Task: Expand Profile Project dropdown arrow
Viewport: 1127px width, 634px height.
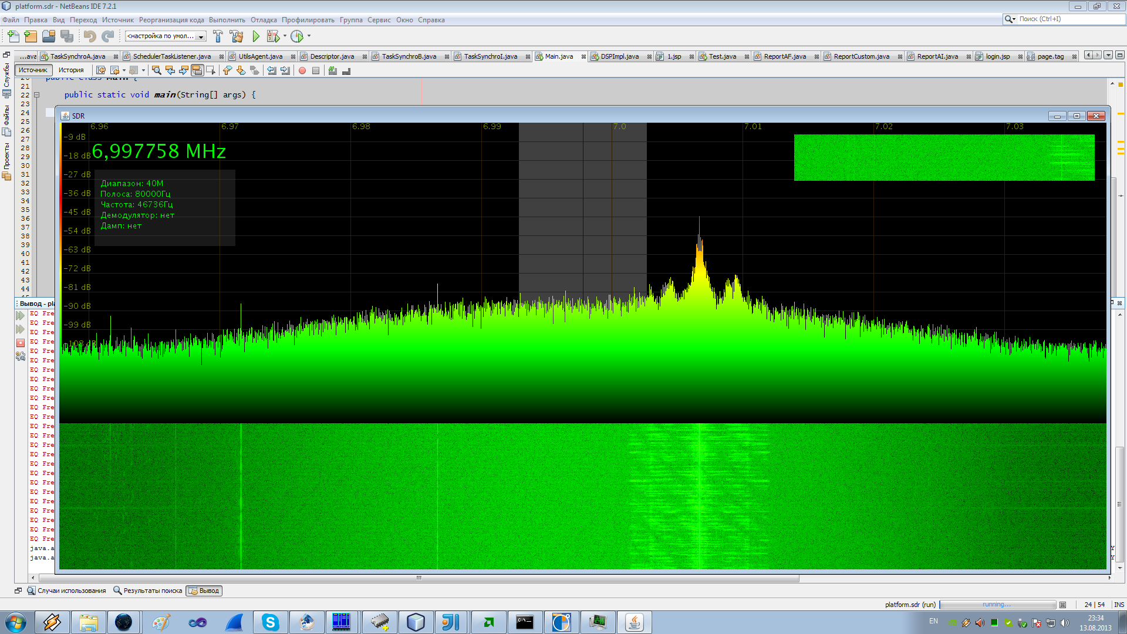Action: click(309, 36)
